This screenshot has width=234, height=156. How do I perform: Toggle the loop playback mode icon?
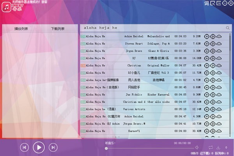pyautogui.click(x=211, y=147)
